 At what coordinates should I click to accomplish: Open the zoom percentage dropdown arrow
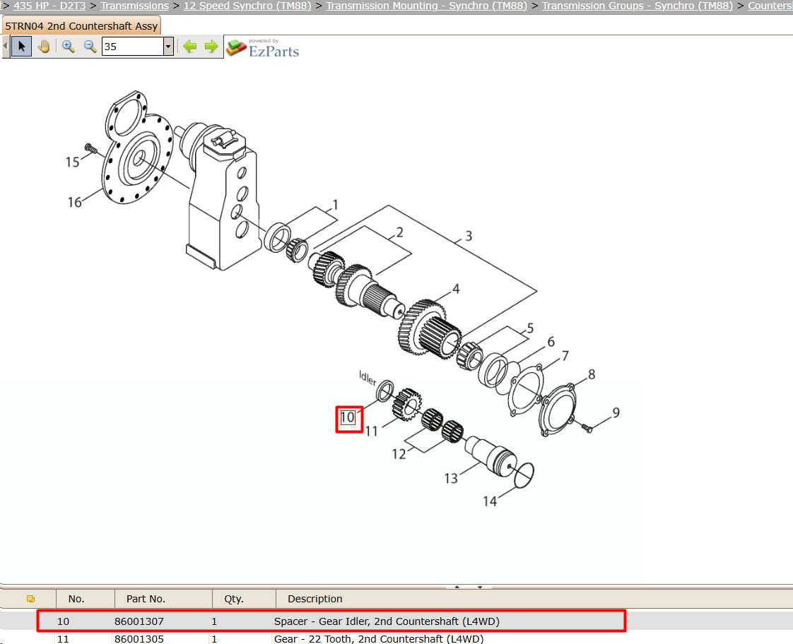click(168, 47)
